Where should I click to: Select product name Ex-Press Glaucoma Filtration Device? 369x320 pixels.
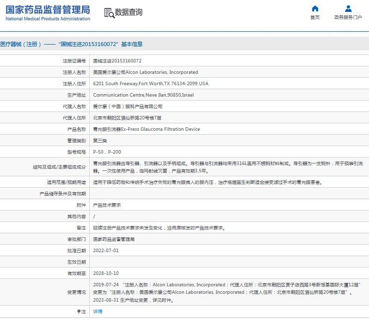(x=146, y=129)
